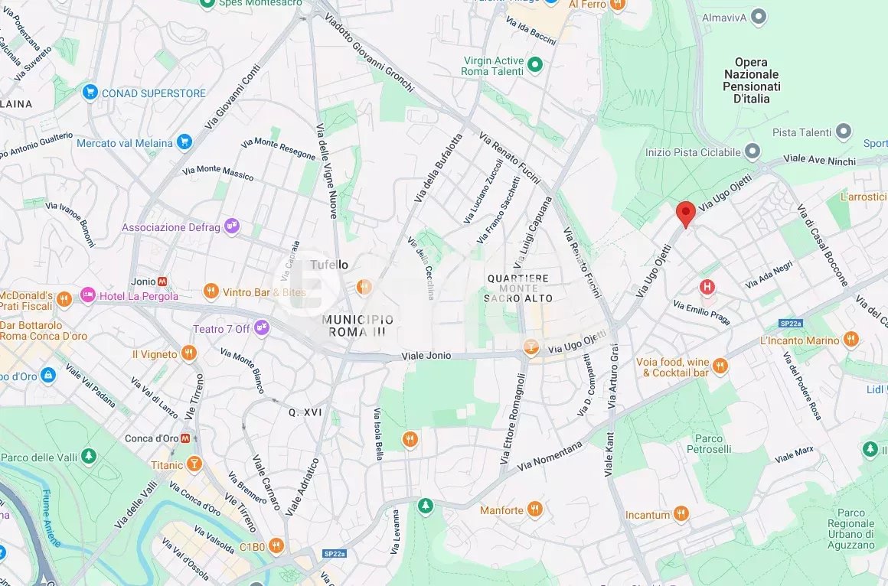Select the Inizio Pista Ciclabile marker
This screenshot has height=586, width=888.
click(752, 151)
